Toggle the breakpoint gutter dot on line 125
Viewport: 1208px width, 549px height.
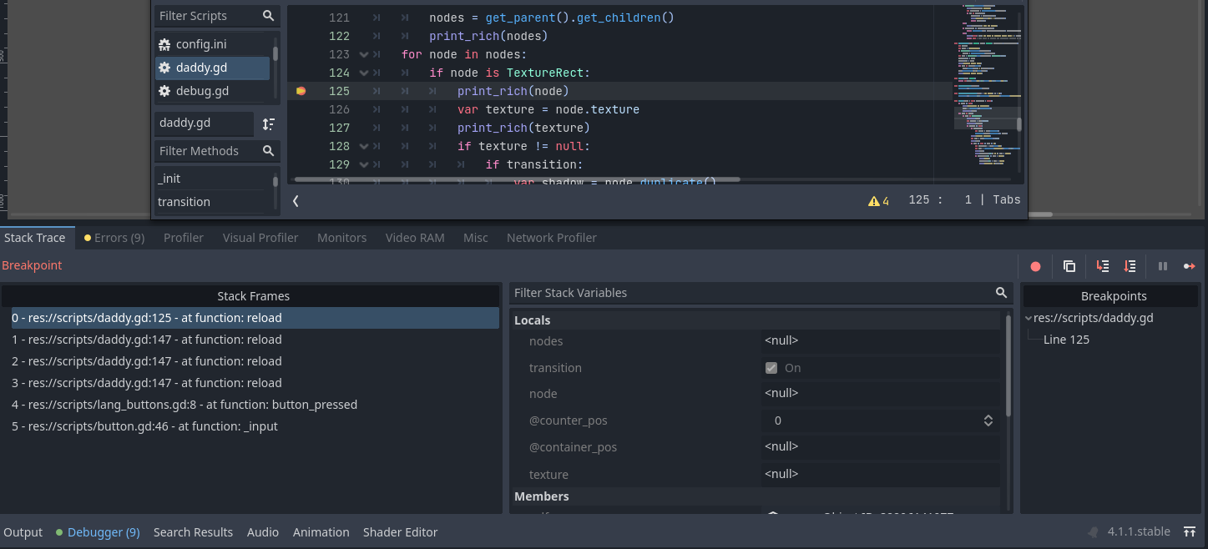point(301,90)
